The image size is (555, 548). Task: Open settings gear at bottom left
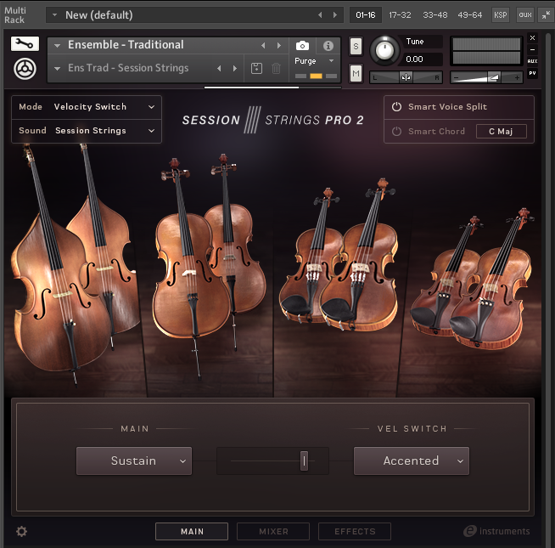coord(21,531)
